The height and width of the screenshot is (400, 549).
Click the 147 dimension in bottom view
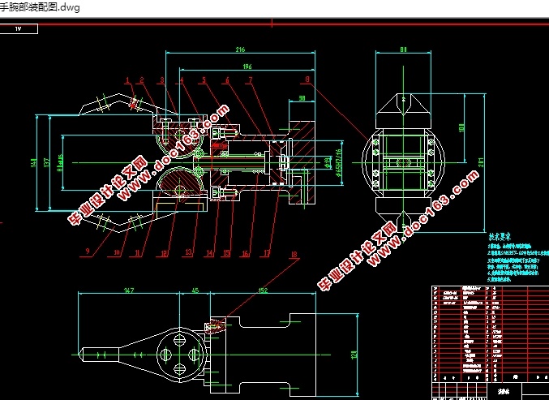129,290
